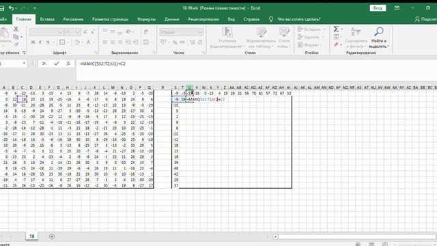Click the Clear eraser icon
This screenshot has height=246, width=437.
click(x=336, y=44)
